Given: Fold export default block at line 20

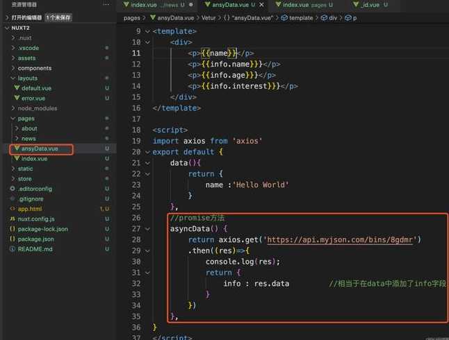Looking at the screenshot, I should (147, 152).
